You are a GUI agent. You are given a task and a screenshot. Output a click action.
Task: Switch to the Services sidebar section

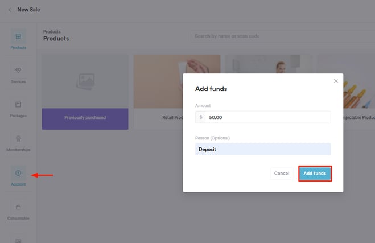click(18, 75)
